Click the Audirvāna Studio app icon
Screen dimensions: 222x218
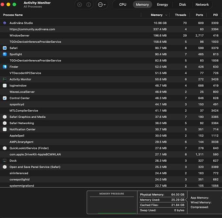point(5,23)
